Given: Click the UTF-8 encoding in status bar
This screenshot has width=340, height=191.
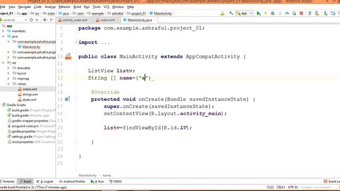Looking at the screenshot, I should click(x=293, y=187).
